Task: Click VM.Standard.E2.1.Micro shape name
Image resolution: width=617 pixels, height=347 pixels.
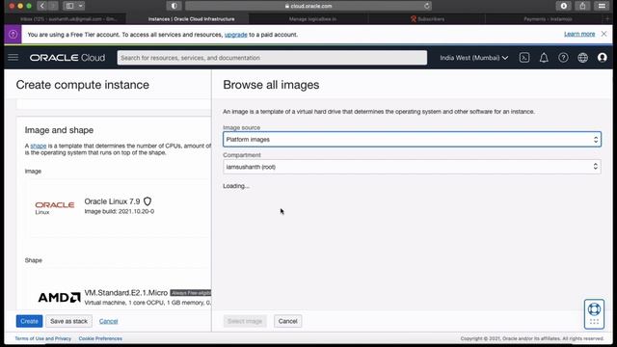Action: coord(126,293)
